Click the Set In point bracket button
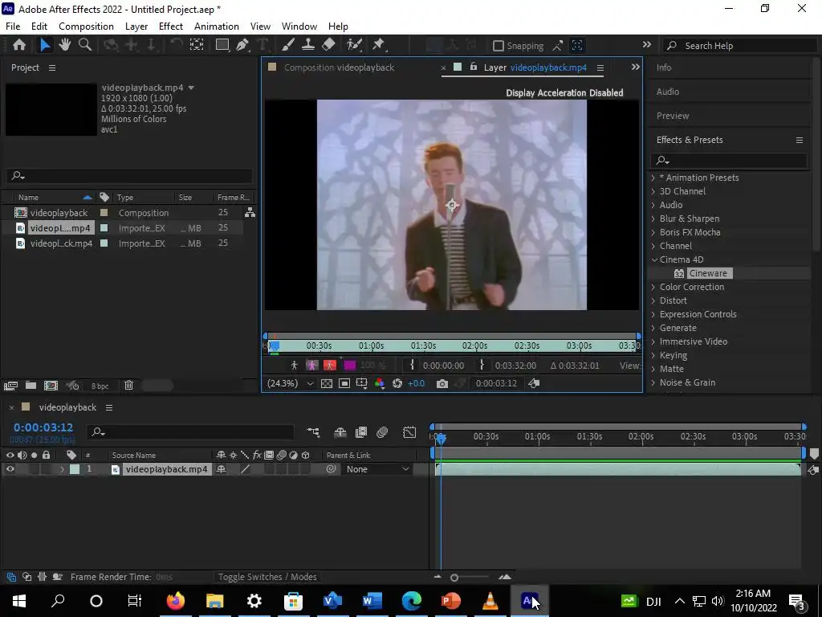822x617 pixels. coord(412,365)
